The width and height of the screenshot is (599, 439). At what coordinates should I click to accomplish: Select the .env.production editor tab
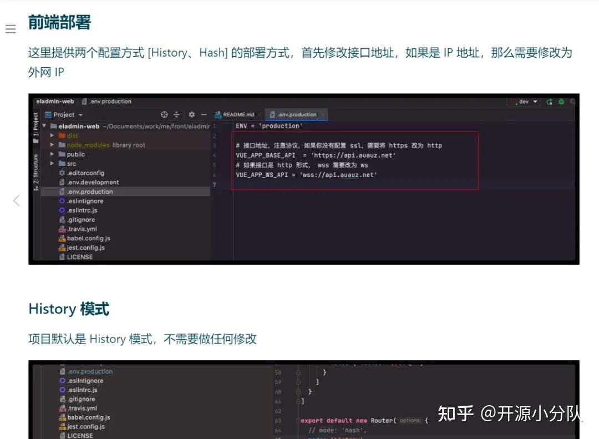297,114
